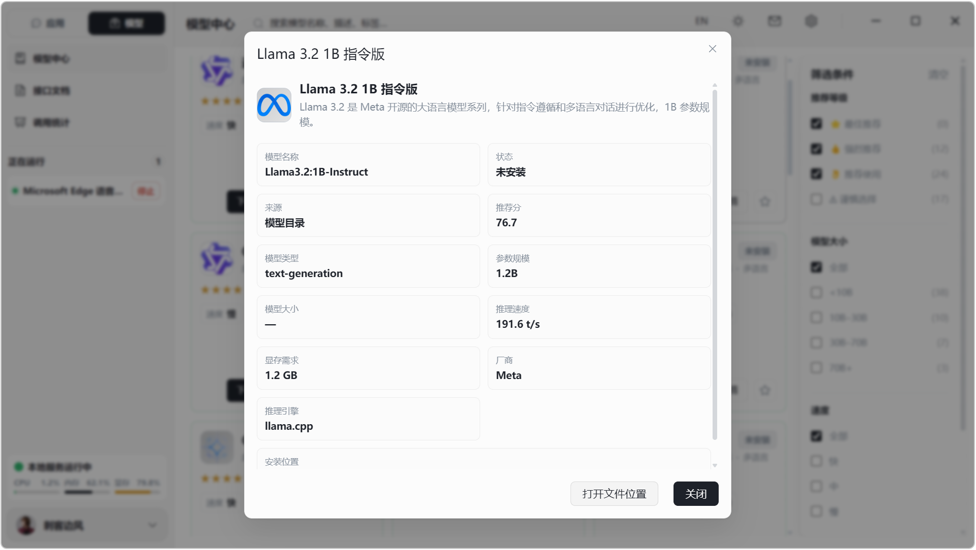Switch to the 应用 tab
The width and height of the screenshot is (976, 550).
click(x=48, y=23)
